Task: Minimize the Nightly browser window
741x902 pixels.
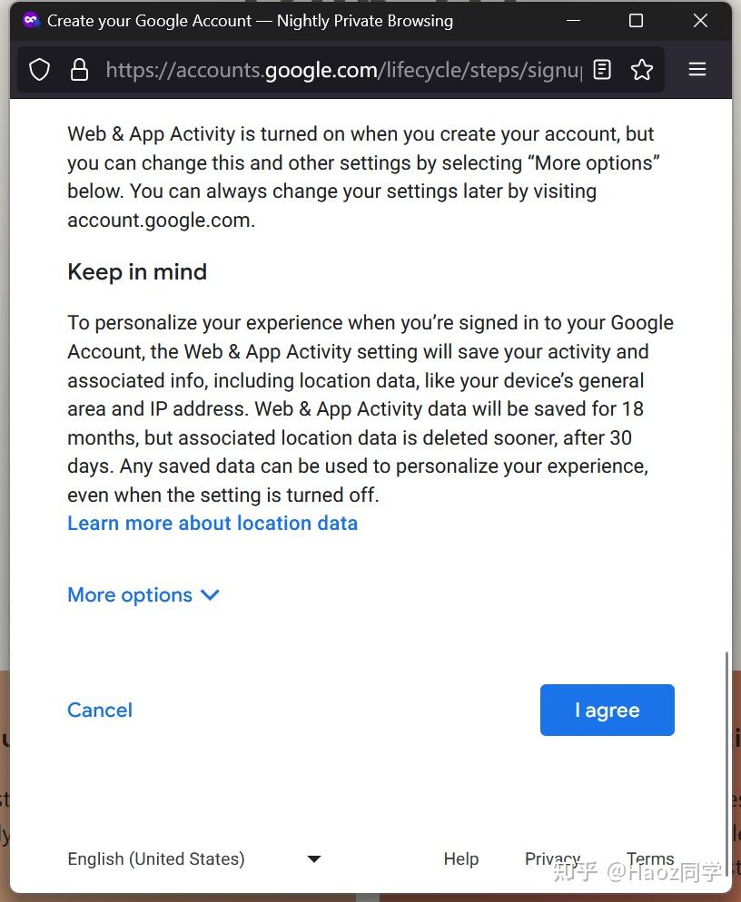Action: point(573,20)
